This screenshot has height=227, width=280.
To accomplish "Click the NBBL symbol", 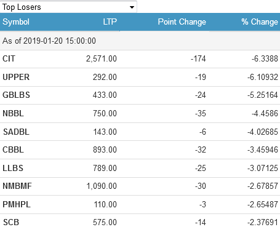I will (13, 113).
